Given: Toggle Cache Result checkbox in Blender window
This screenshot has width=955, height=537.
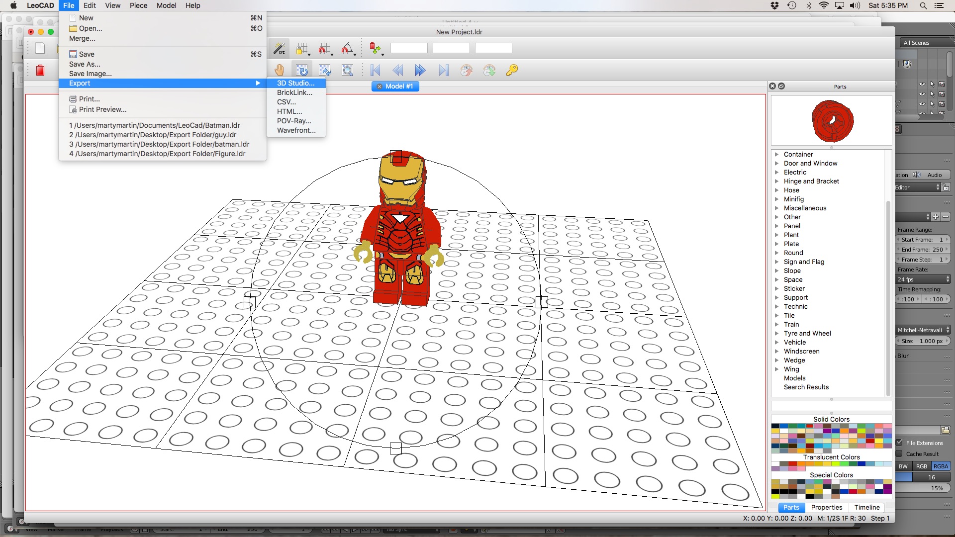Looking at the screenshot, I should [900, 453].
